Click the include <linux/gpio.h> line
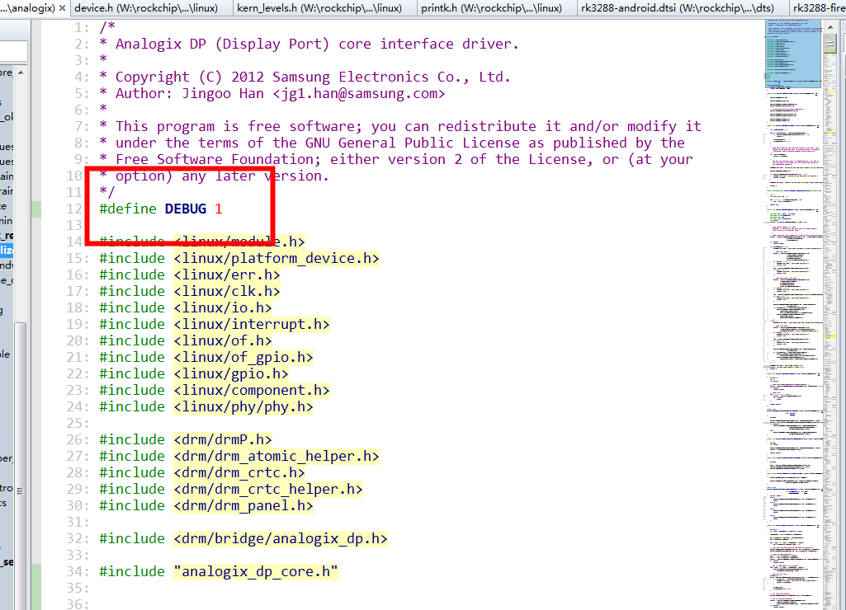 [194, 374]
